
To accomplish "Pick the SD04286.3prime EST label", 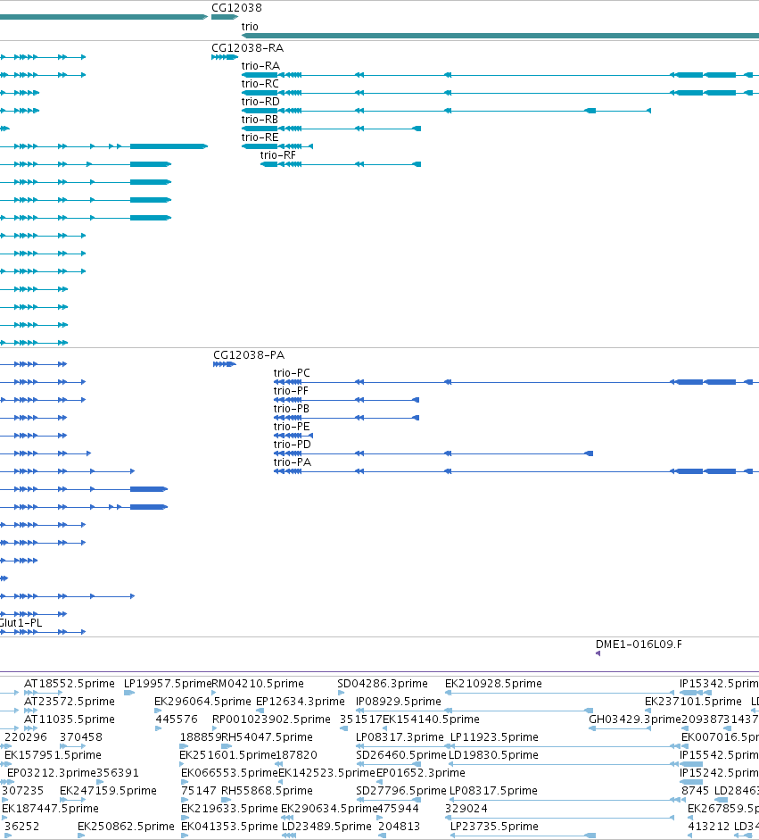I will [383, 684].
